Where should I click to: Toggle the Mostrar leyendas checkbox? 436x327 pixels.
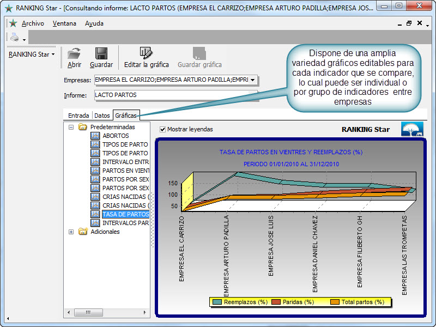(162, 129)
